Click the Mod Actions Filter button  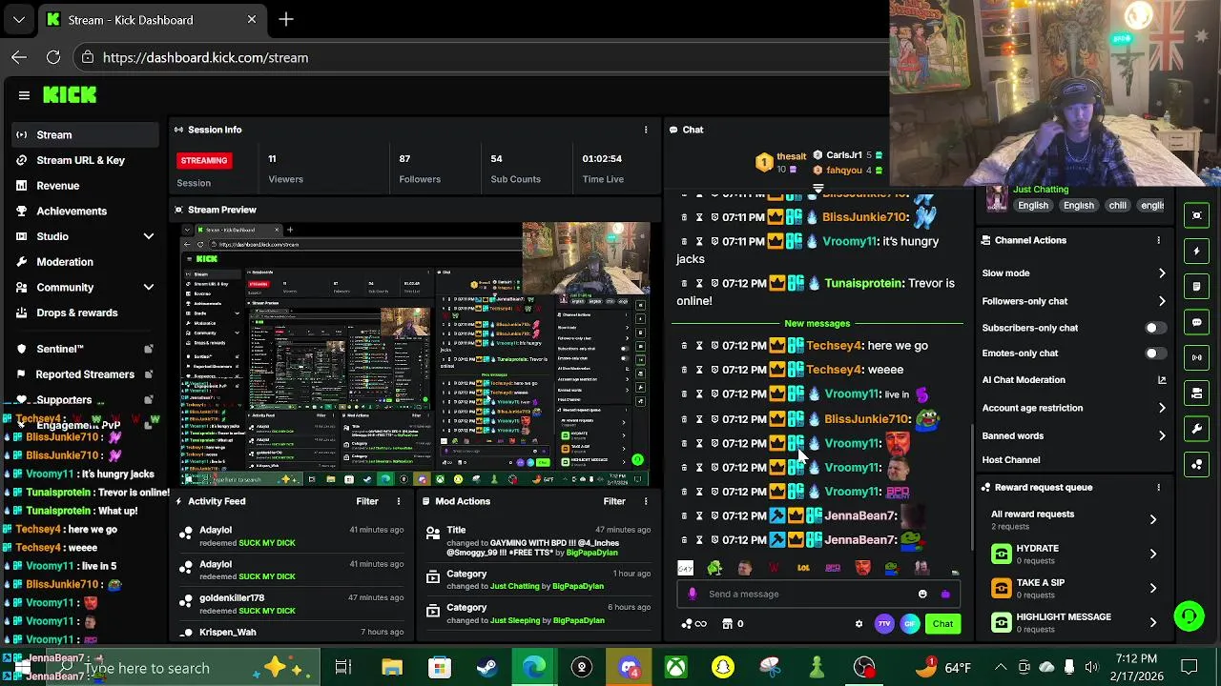pyautogui.click(x=614, y=501)
